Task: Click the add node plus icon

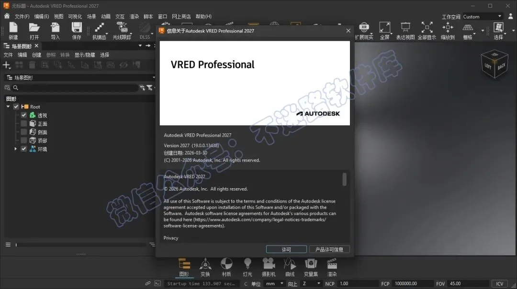Action: pos(6,65)
